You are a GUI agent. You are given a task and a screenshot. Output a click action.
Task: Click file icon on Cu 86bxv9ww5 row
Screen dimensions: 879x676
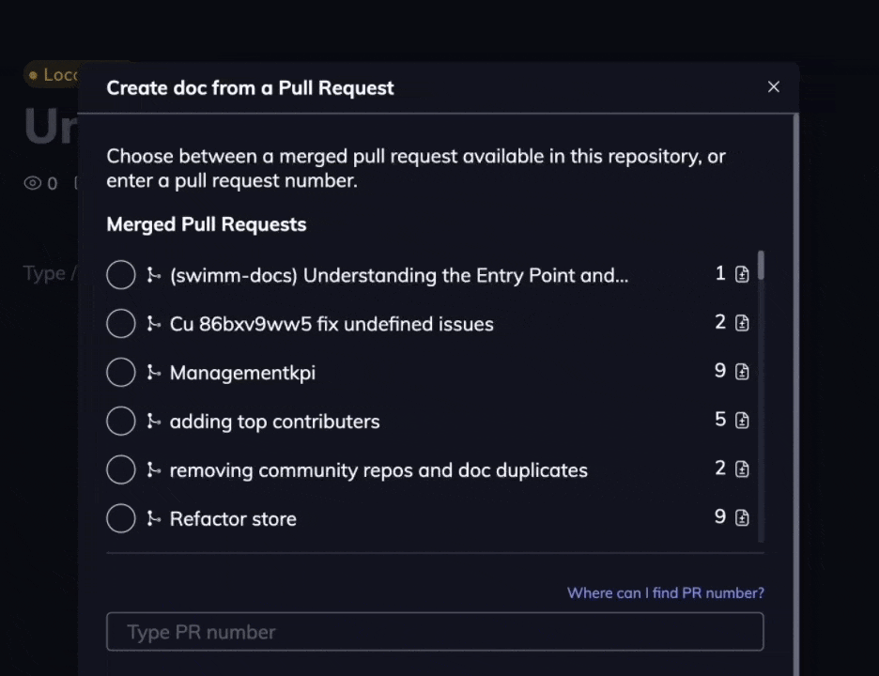click(x=742, y=323)
